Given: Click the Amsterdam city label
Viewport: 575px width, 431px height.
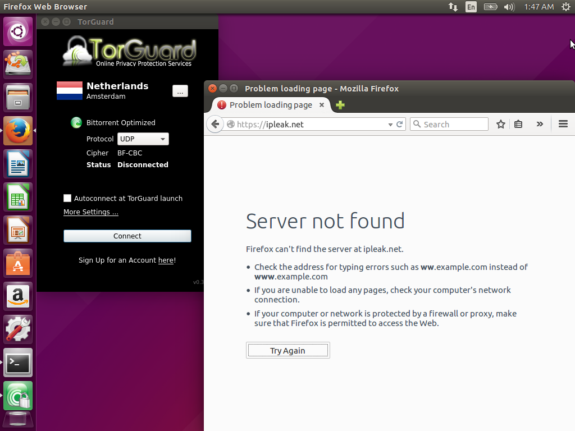Looking at the screenshot, I should [106, 97].
